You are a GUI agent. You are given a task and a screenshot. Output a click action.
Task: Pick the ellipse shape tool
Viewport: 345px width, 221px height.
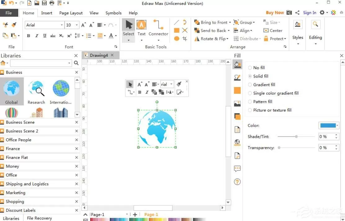pyautogui.click(x=177, y=38)
